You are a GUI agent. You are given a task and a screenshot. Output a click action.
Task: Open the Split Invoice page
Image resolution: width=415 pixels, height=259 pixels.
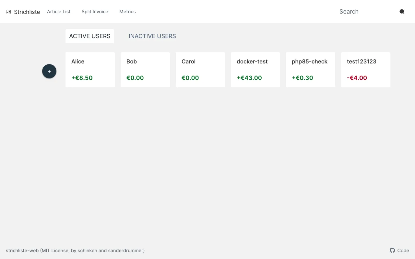[x=95, y=12]
